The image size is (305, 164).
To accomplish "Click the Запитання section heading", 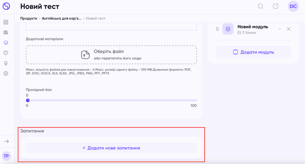I will [x=32, y=131].
